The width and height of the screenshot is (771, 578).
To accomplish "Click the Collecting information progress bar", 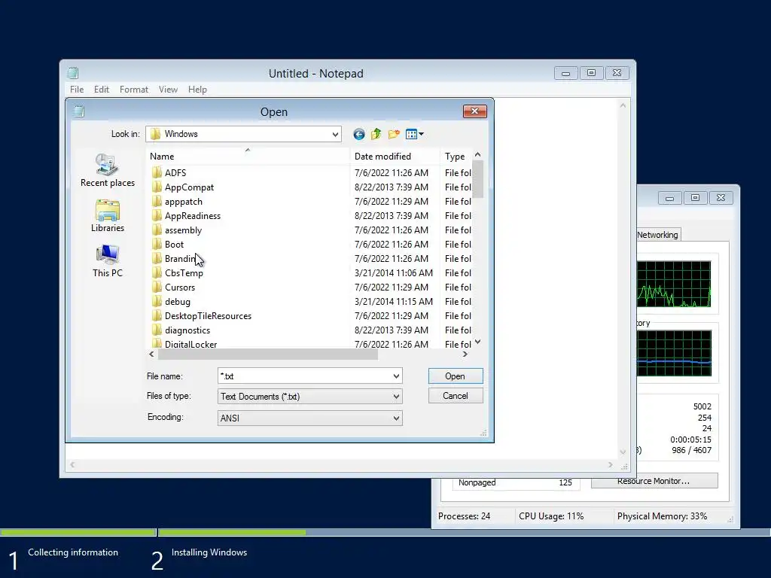I will [78, 532].
